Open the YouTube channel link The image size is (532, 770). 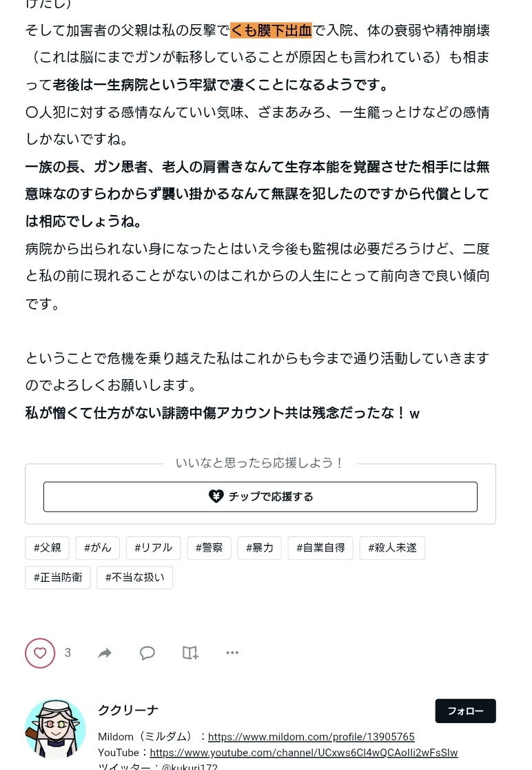point(304,752)
